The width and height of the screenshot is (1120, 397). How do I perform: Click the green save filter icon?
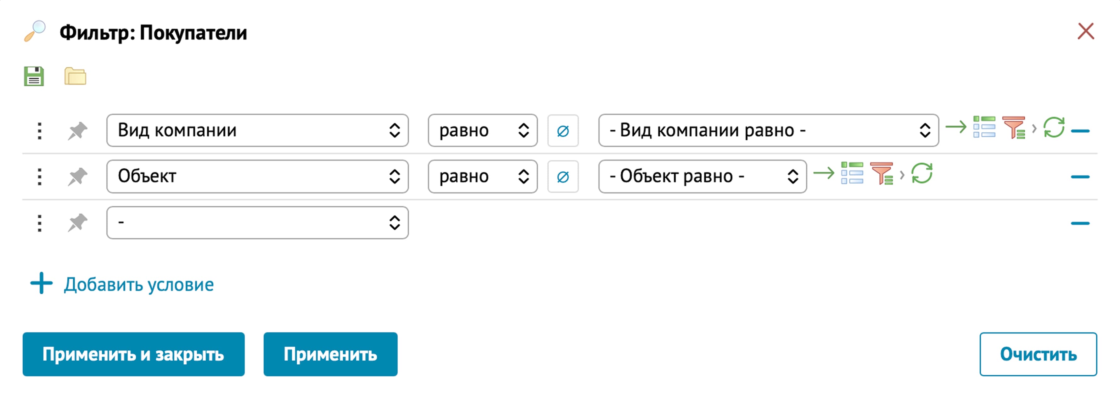click(x=33, y=76)
